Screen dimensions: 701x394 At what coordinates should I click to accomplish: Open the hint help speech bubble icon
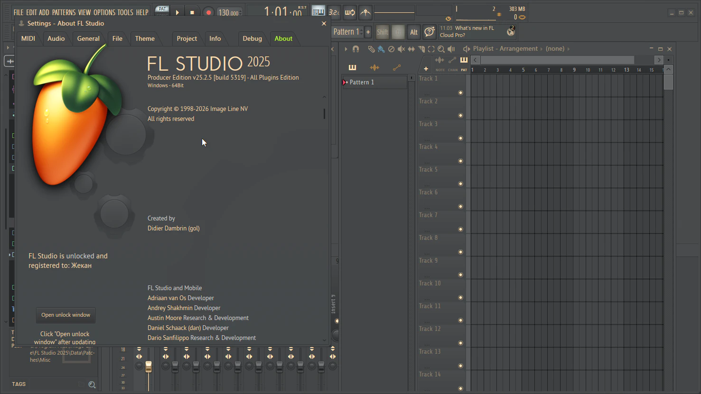point(429,32)
